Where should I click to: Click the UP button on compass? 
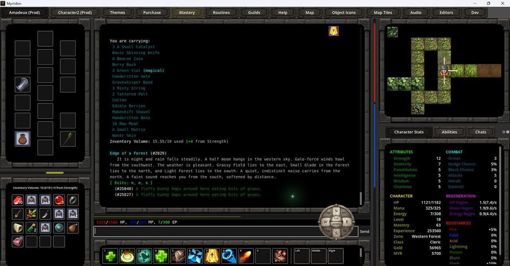(336, 219)
